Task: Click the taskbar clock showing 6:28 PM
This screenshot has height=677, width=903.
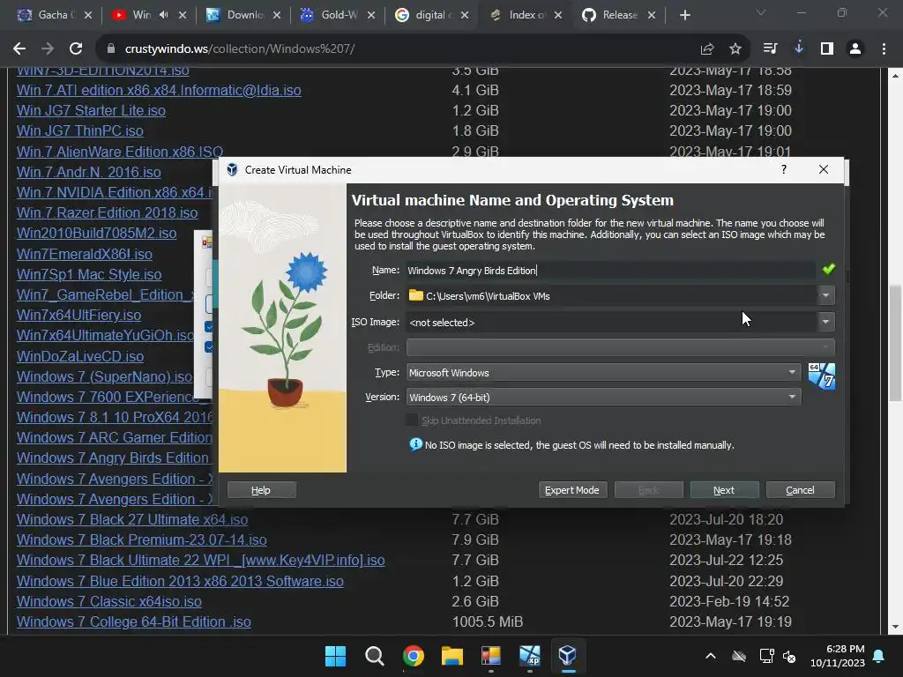Action: click(838, 656)
